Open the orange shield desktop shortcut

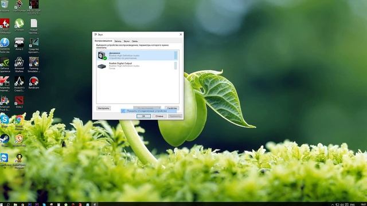coord(19,140)
